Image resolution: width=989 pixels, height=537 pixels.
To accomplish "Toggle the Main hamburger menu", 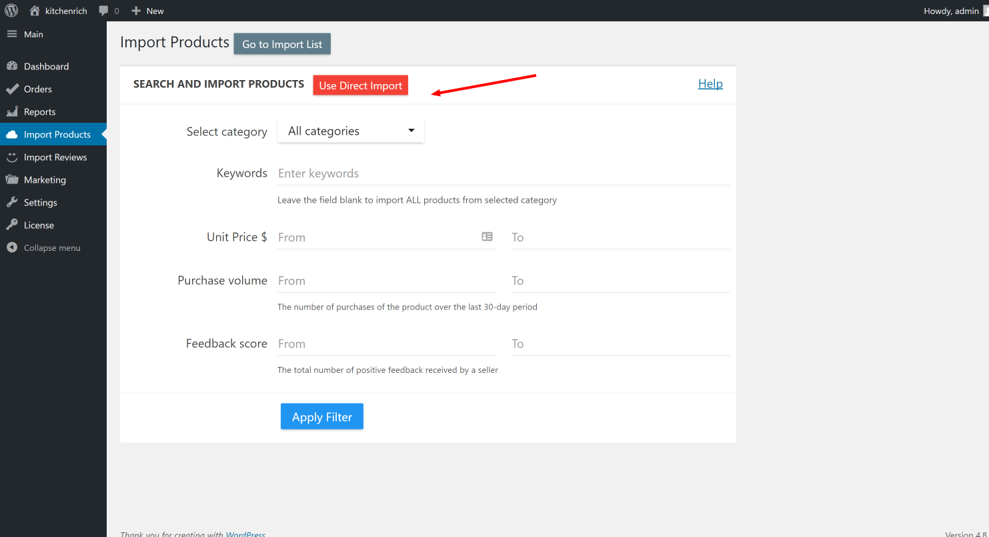I will (x=12, y=34).
